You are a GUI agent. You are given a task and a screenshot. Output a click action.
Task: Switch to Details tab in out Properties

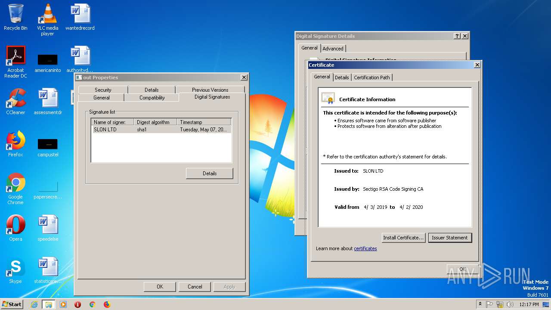(x=152, y=90)
